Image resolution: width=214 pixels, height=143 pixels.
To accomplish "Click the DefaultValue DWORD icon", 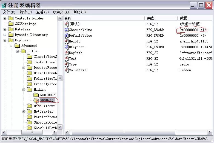I will (66, 36).
